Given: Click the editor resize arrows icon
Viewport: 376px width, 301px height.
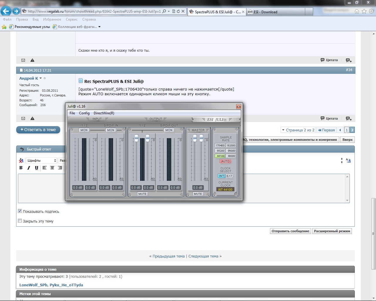Looking at the screenshot, I should click(342, 160).
